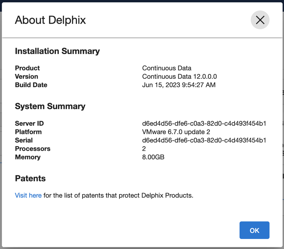The width and height of the screenshot is (284, 249).
Task: Click the Patents section heading
Action: [30, 178]
